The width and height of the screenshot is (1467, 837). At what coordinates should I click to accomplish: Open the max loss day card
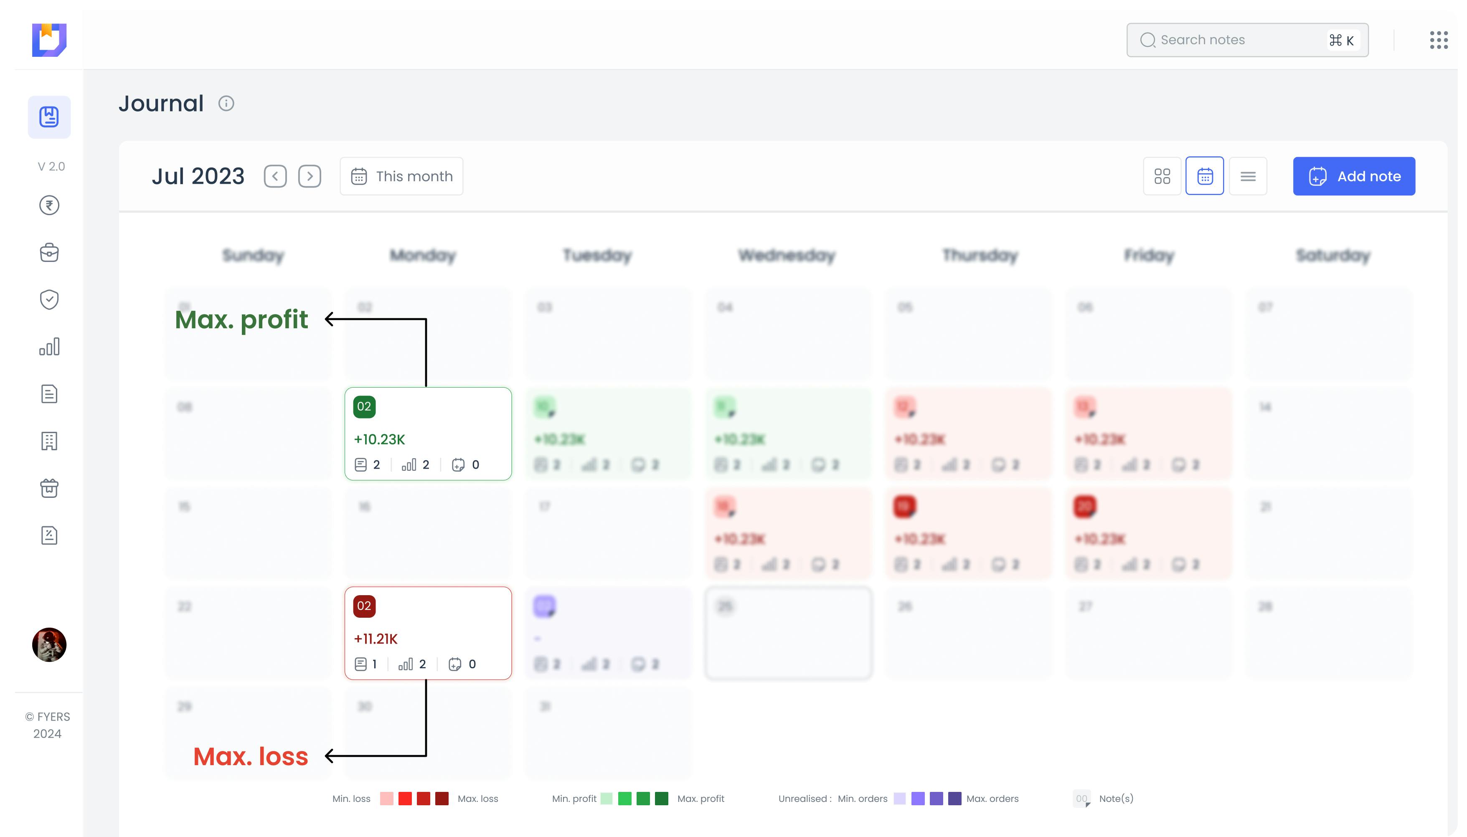tap(428, 633)
